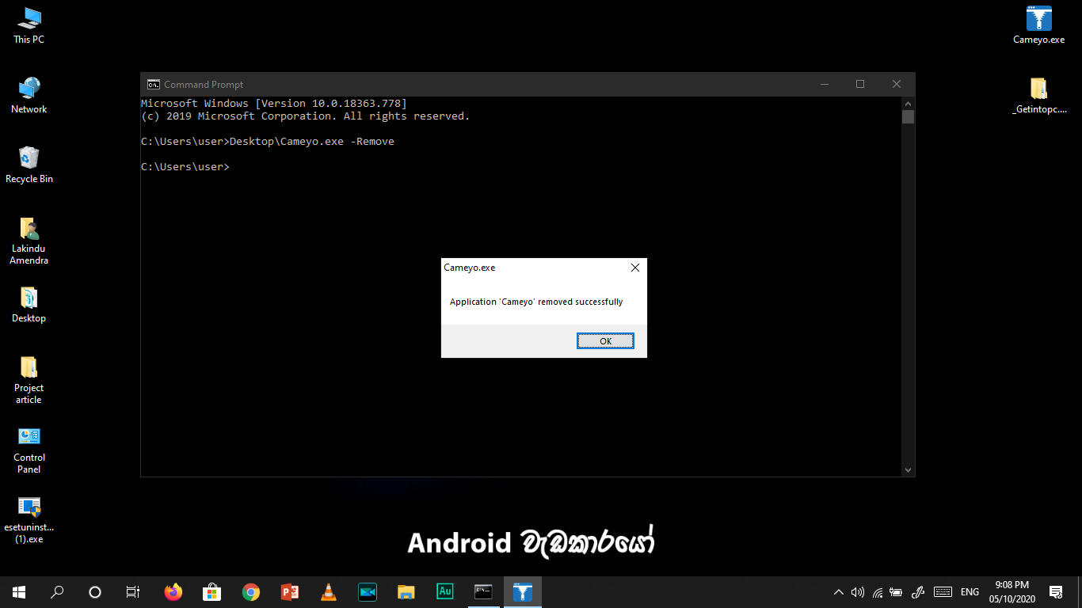This screenshot has width=1082, height=608.
Task: Close the Cameyo.exe message dialog
Action: [x=634, y=268]
